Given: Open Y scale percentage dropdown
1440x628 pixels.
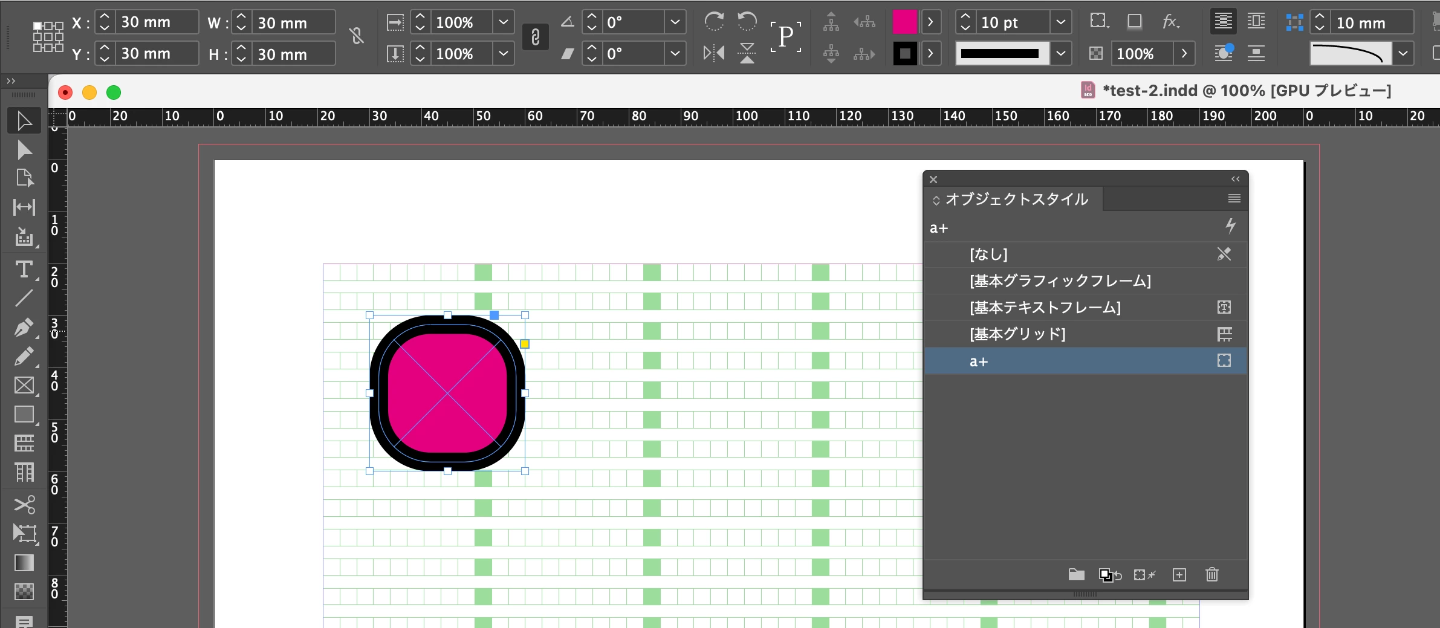Looking at the screenshot, I should (504, 54).
